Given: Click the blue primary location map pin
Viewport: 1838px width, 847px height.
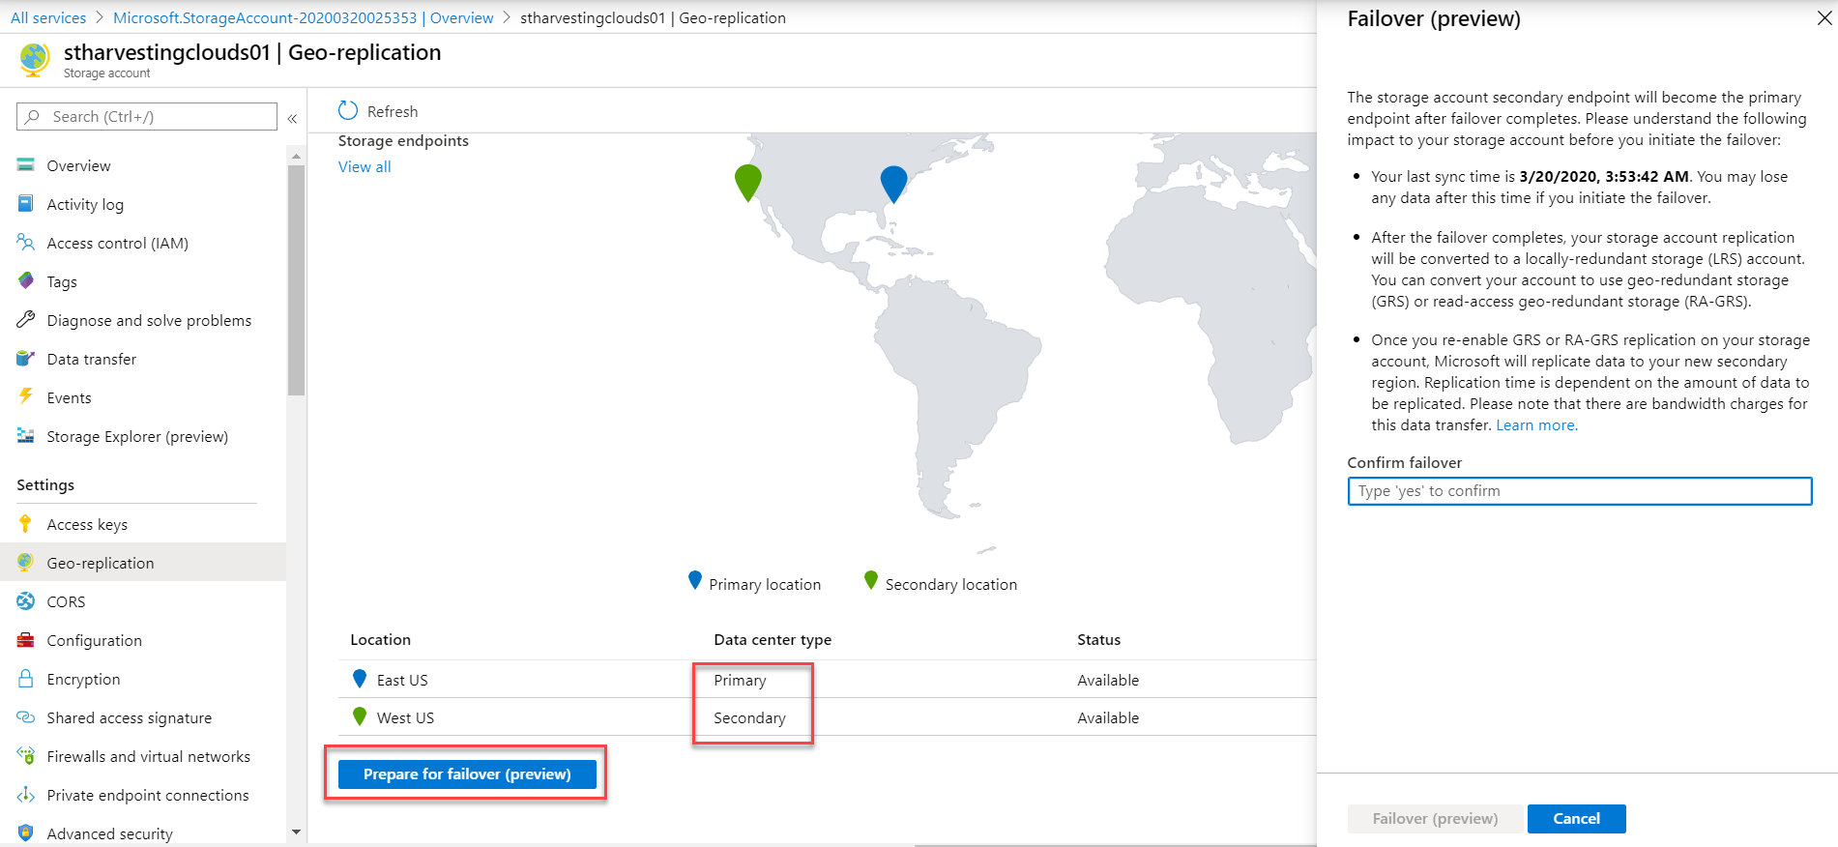Looking at the screenshot, I should [894, 184].
